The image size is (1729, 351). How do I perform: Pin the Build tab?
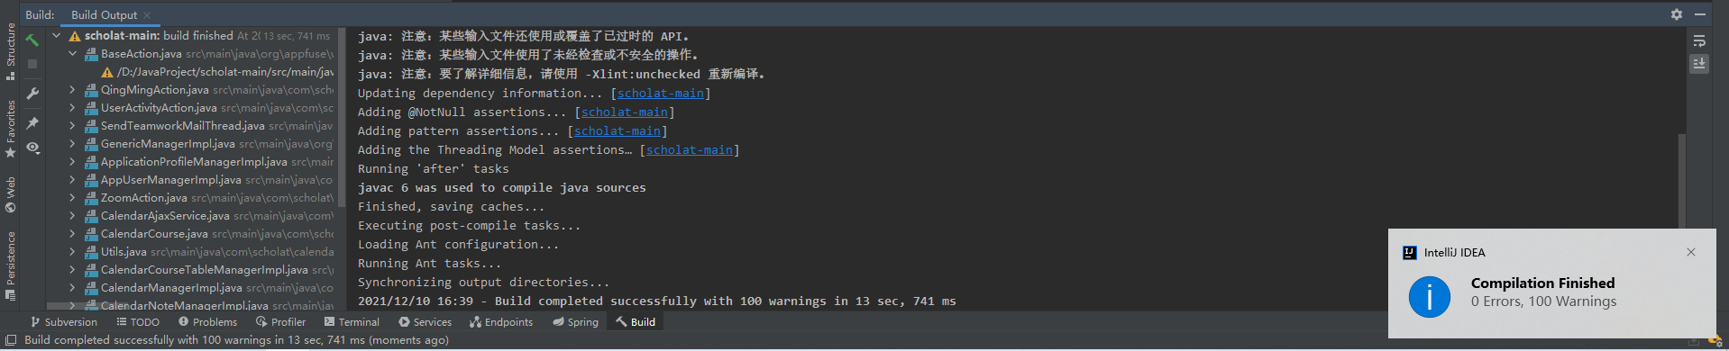pyautogui.click(x=32, y=123)
